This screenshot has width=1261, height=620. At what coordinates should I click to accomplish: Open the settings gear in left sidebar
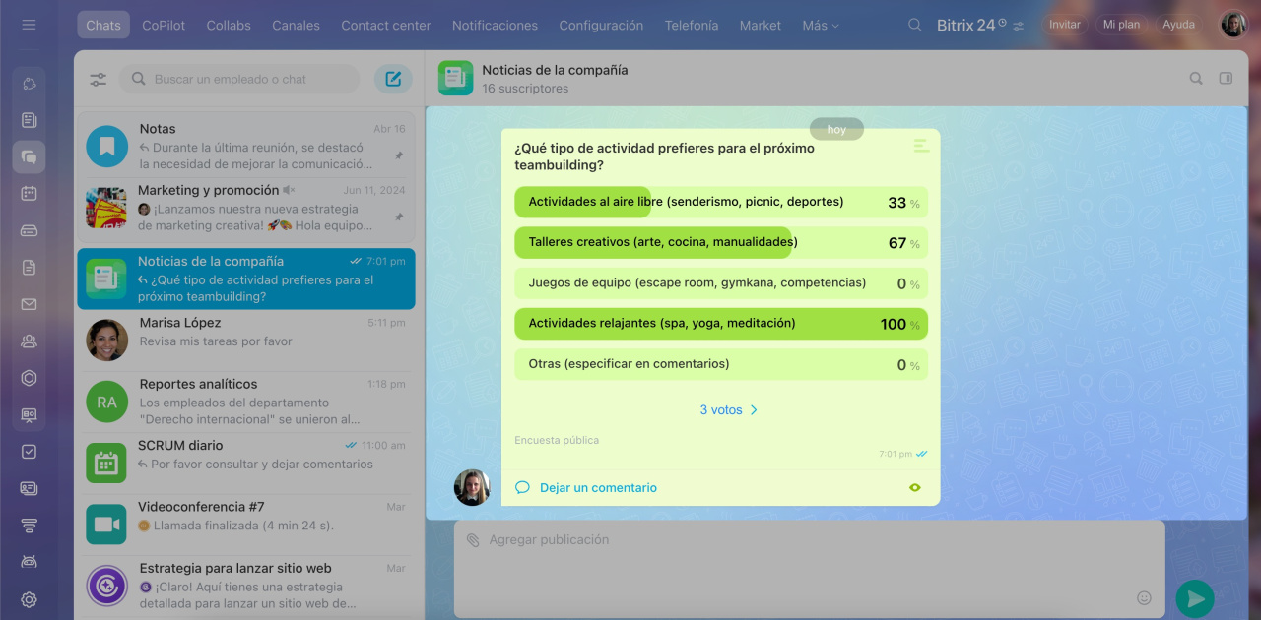(29, 599)
